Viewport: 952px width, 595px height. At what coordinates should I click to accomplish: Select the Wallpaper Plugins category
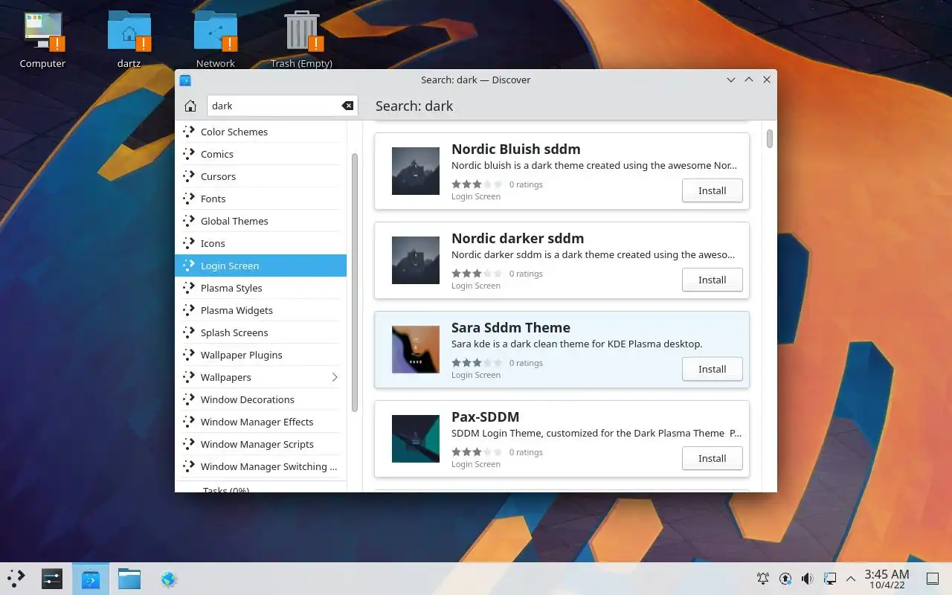pos(260,355)
